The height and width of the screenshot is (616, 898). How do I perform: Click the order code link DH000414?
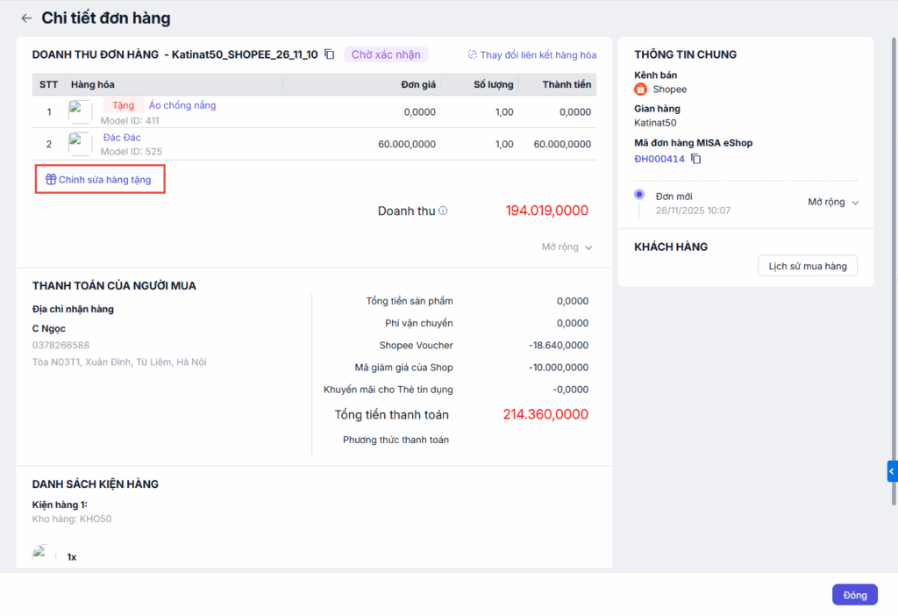(659, 159)
